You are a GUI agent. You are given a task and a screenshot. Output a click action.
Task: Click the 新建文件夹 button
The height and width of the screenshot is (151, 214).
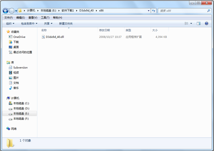(66, 24)
